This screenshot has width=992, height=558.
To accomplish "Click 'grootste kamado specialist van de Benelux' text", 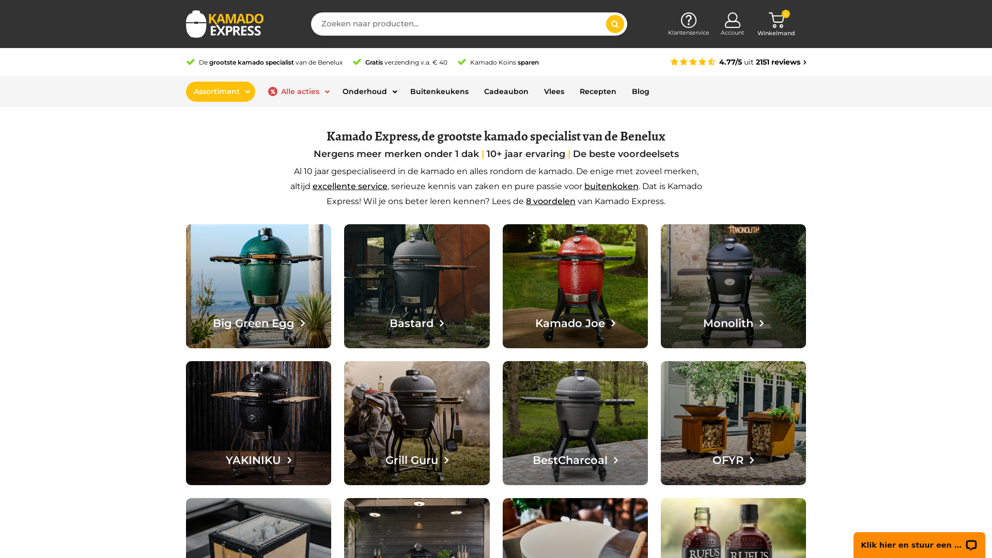I will click(276, 62).
